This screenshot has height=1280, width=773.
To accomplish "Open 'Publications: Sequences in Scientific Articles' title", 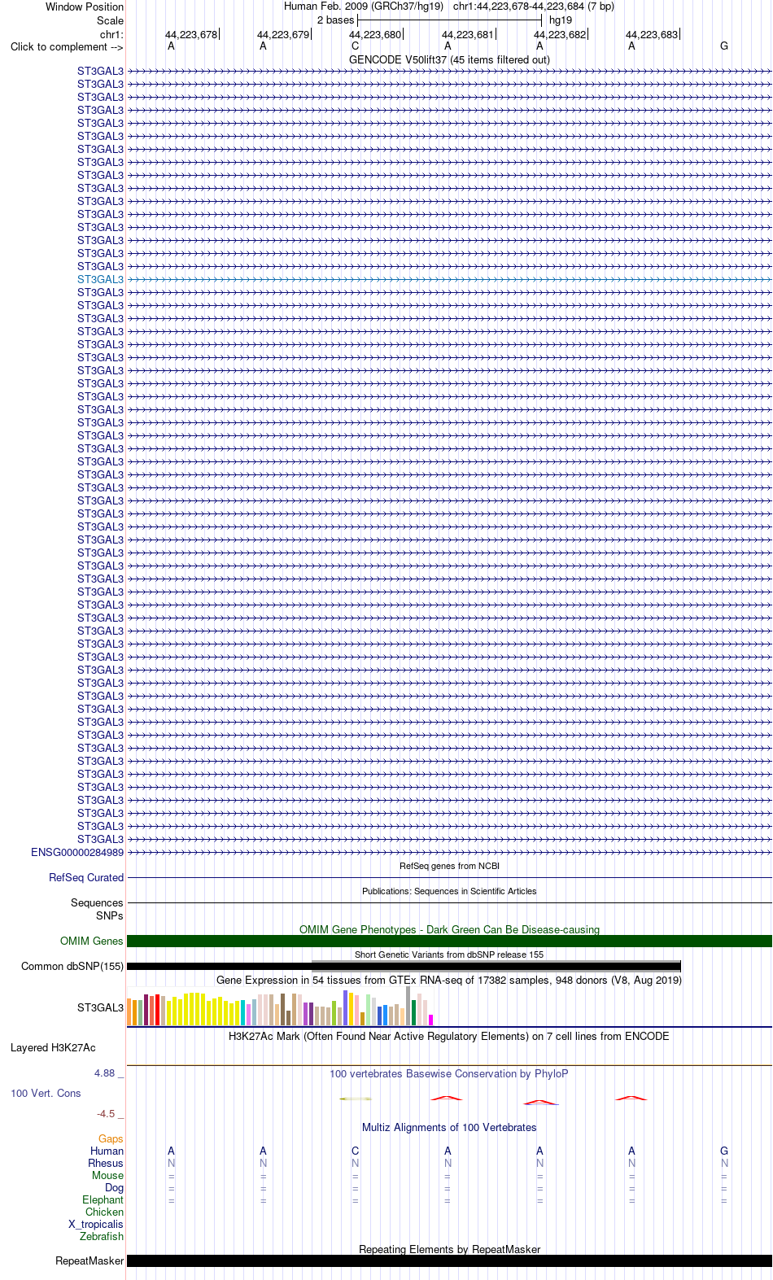I will (449, 891).
